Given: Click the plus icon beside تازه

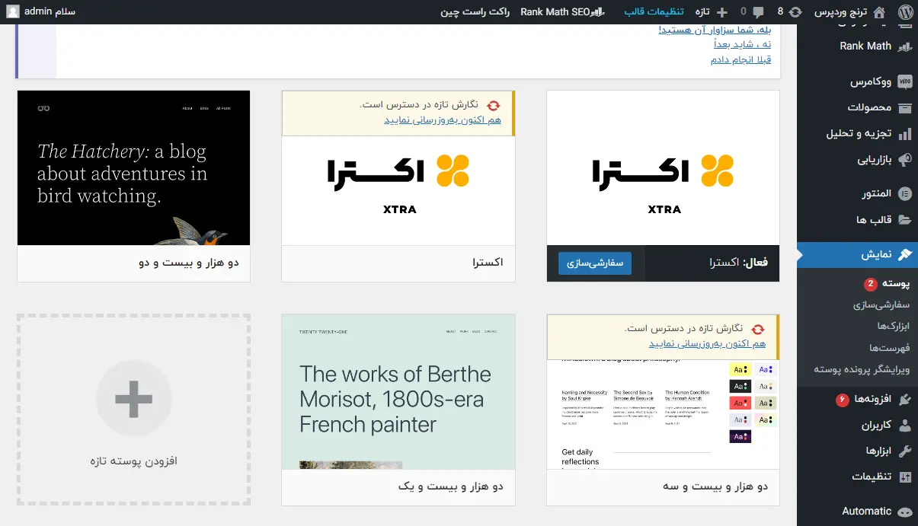Looking at the screenshot, I should tap(722, 12).
